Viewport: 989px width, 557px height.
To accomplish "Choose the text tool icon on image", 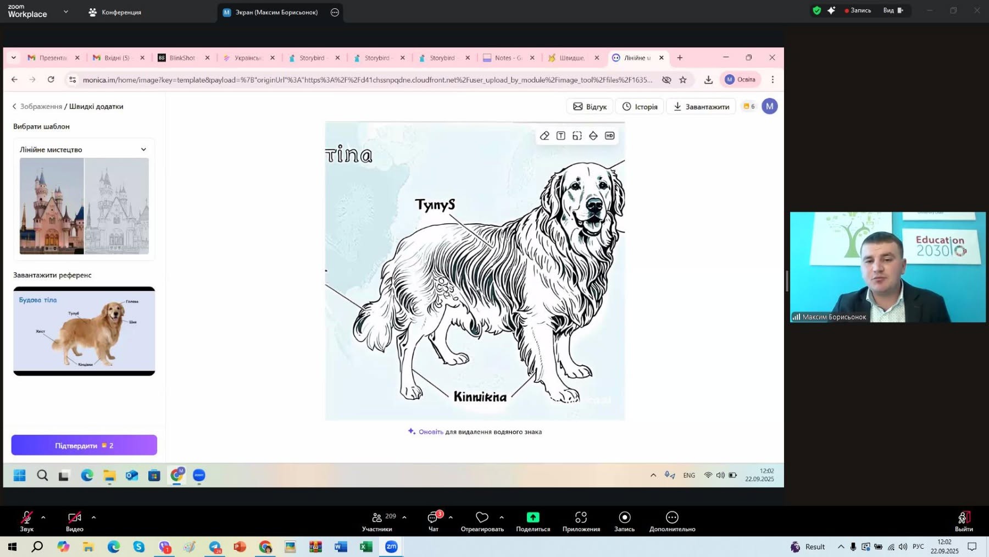I will [x=560, y=136].
